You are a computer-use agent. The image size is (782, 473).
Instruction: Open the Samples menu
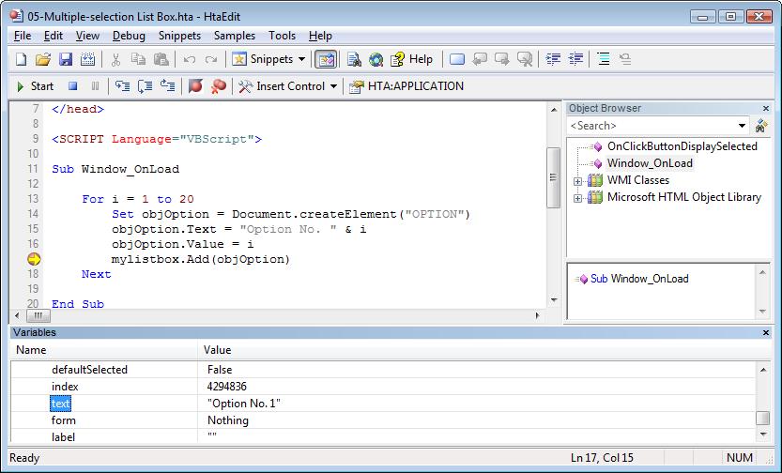235,36
